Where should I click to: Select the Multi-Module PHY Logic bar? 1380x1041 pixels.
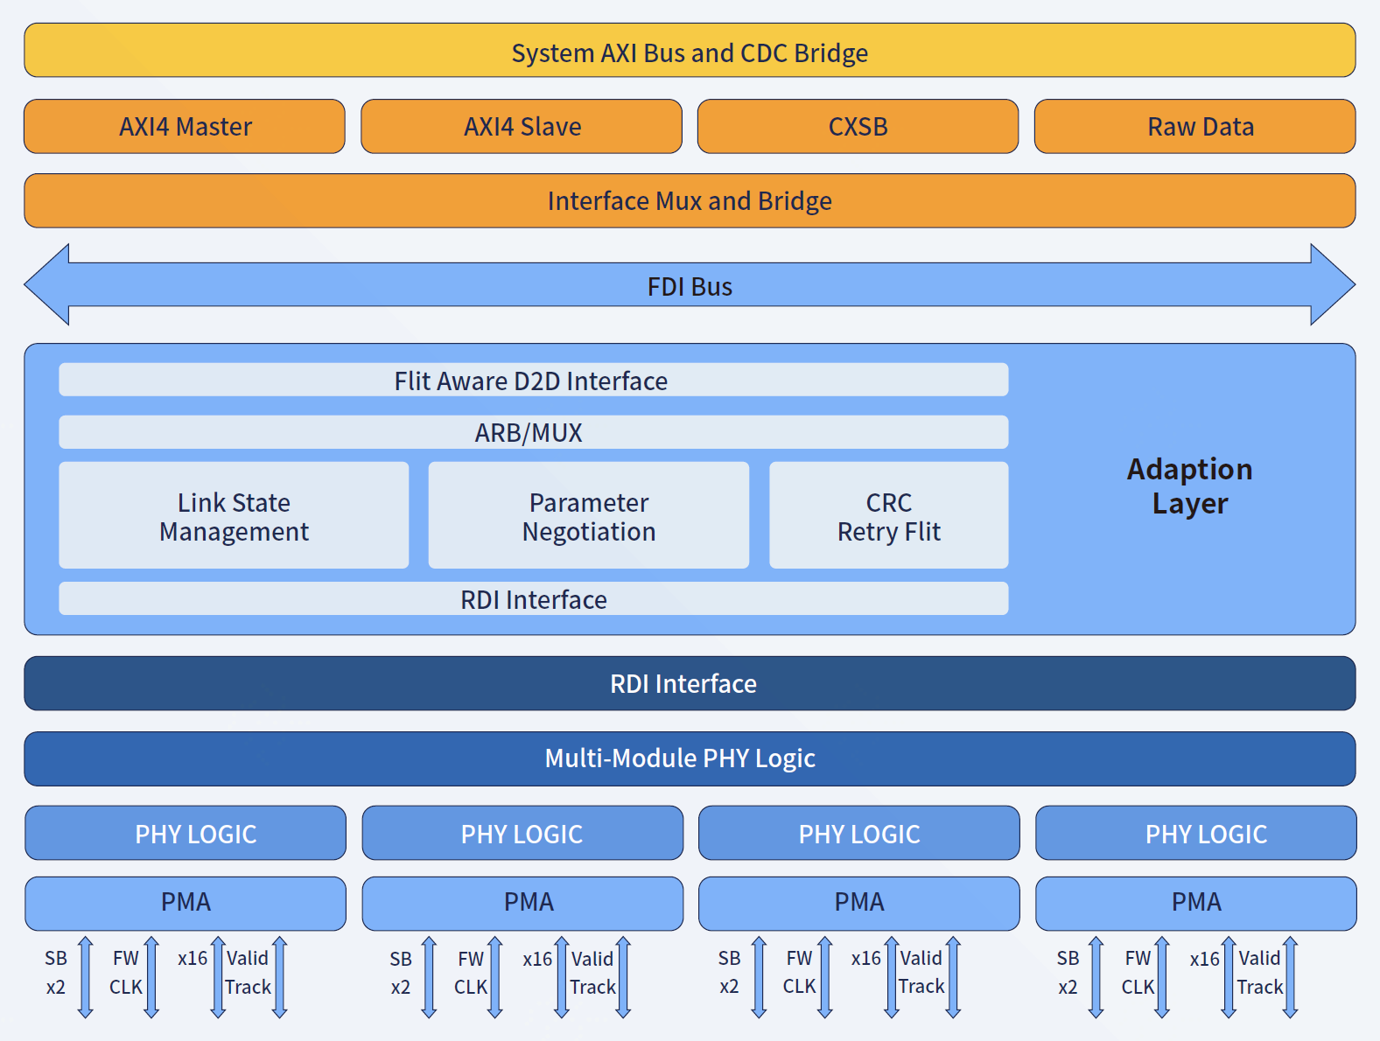(690, 758)
